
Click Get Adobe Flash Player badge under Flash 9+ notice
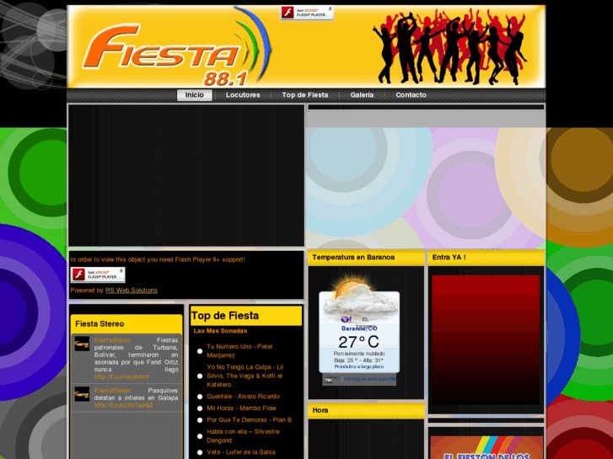(x=98, y=275)
